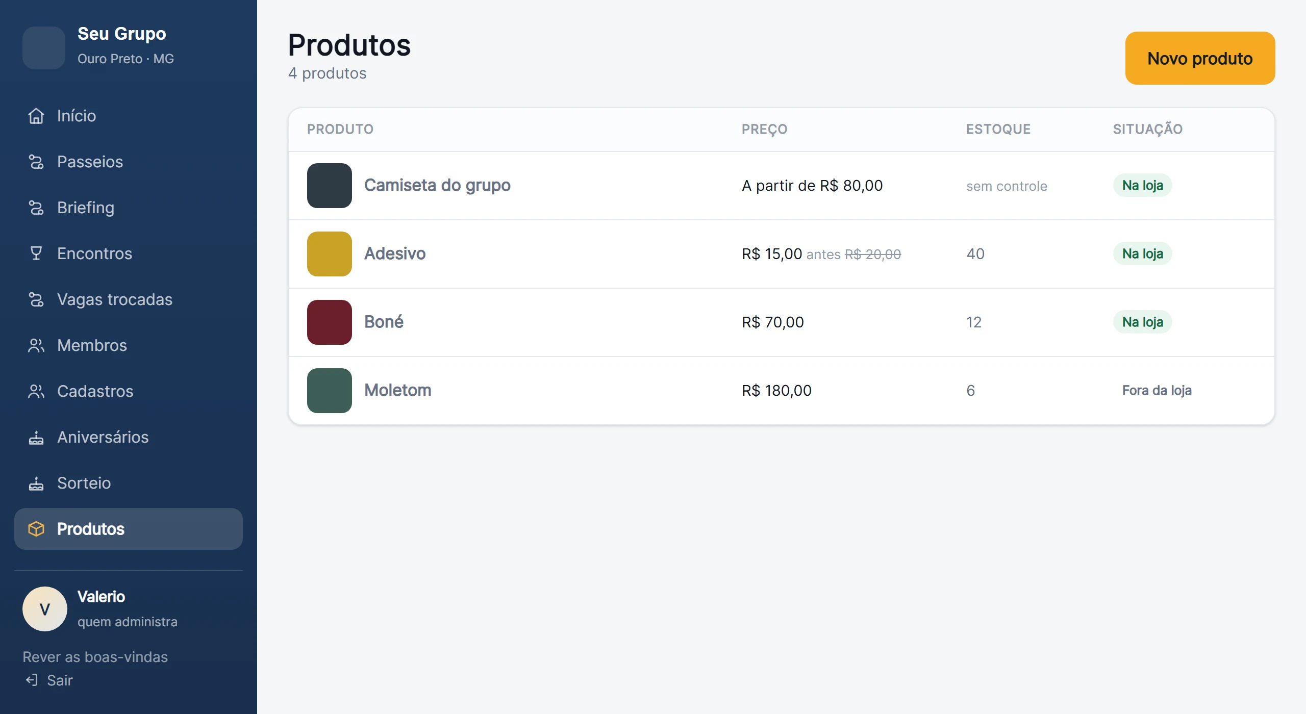The width and height of the screenshot is (1306, 714).
Task: Click the Novo produto button
Action: point(1200,58)
